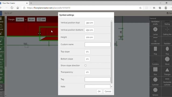Image resolution: width=172 pixels, height=97 pixels.
Task: Add a Sphere shape
Action: (155, 92)
